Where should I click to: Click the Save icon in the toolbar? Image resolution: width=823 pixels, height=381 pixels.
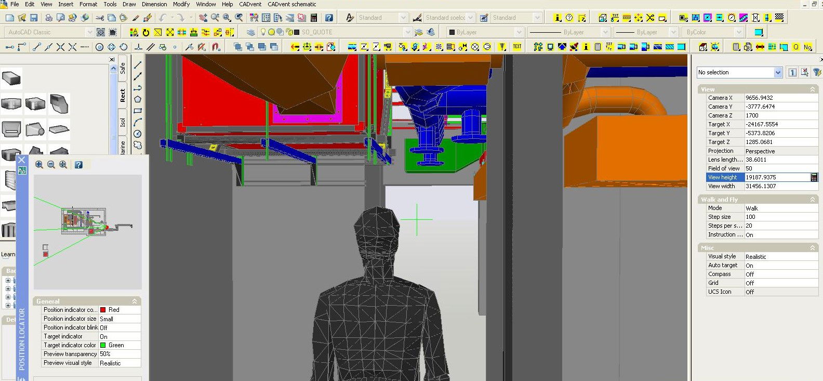pos(34,18)
